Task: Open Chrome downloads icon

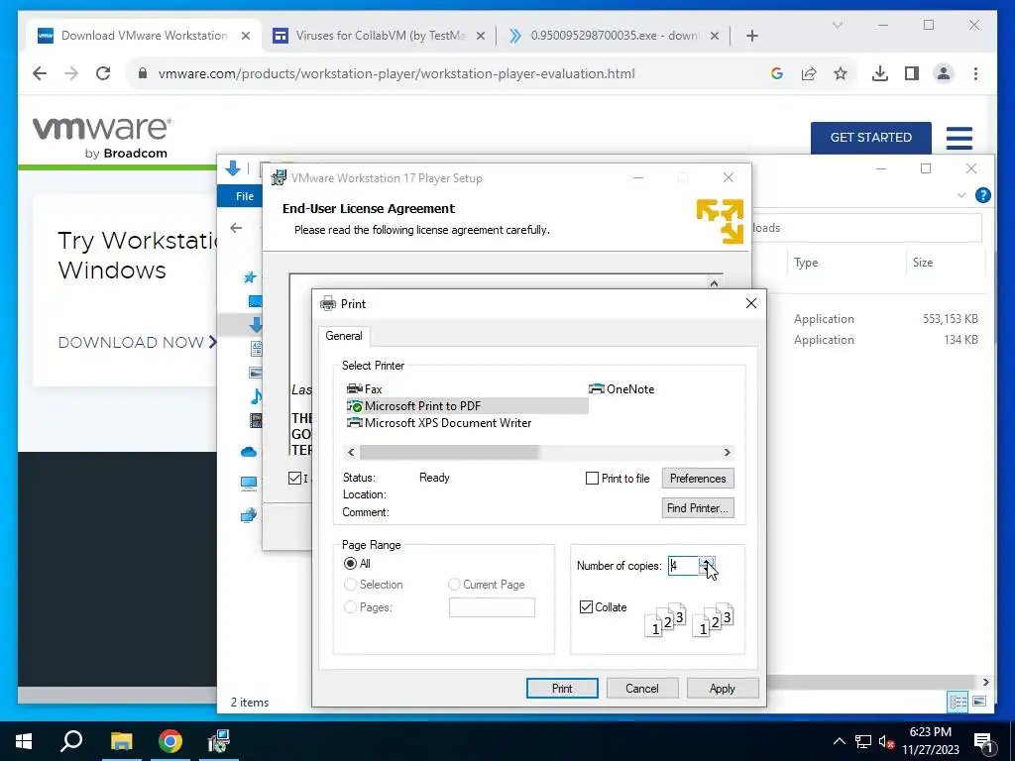Action: (880, 73)
